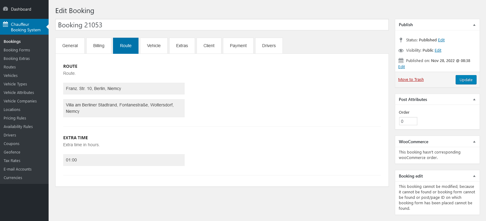Click the Move to Trash link
The image size is (486, 221).
[411, 80]
